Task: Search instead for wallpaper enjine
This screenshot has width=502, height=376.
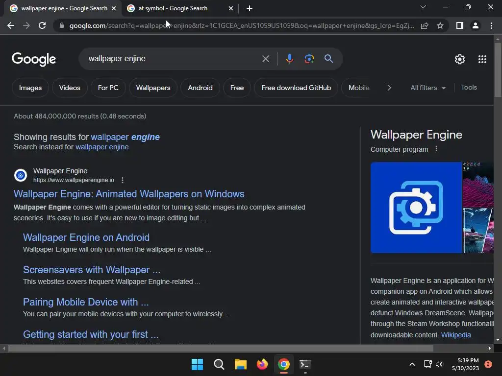Action: (x=102, y=147)
